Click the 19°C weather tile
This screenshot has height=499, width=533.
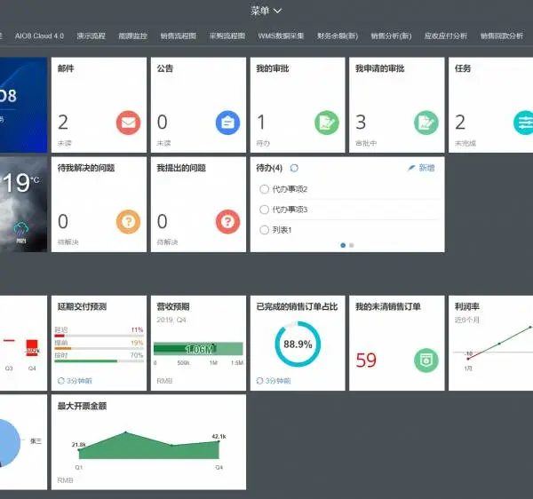[21, 204]
